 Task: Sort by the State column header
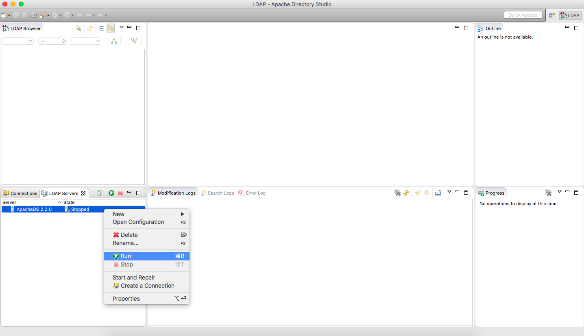78,202
